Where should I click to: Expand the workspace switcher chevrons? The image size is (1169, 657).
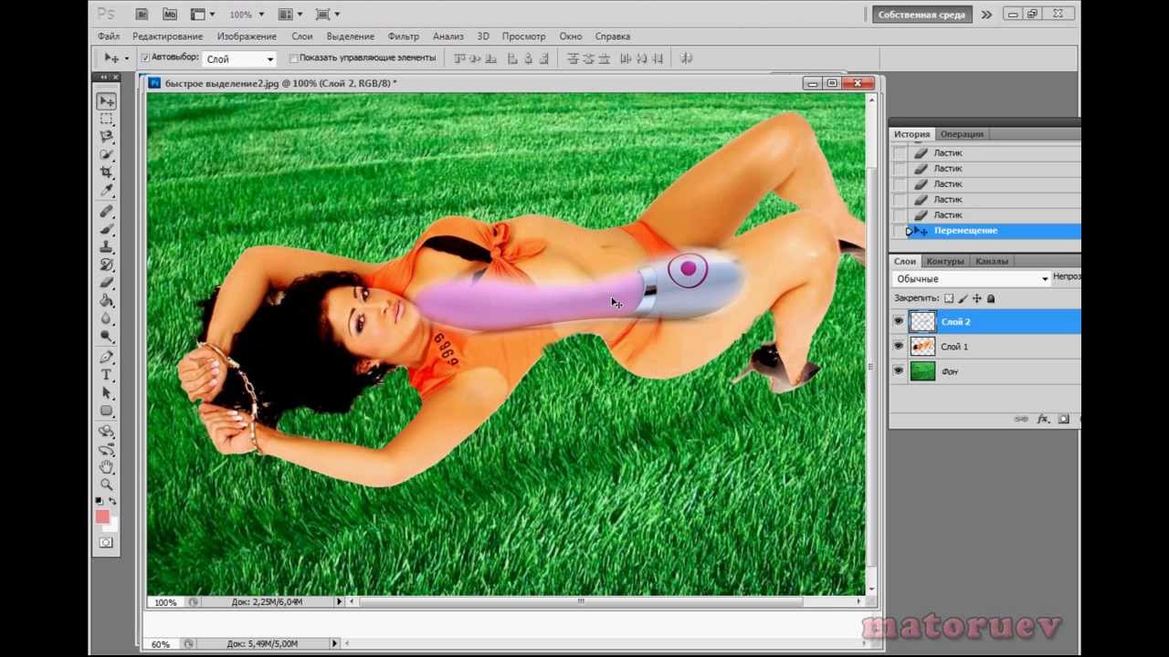[986, 15]
